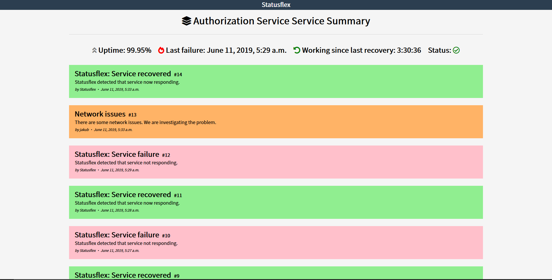Click the #13 event number
This screenshot has height=280, width=552.
(x=132, y=115)
